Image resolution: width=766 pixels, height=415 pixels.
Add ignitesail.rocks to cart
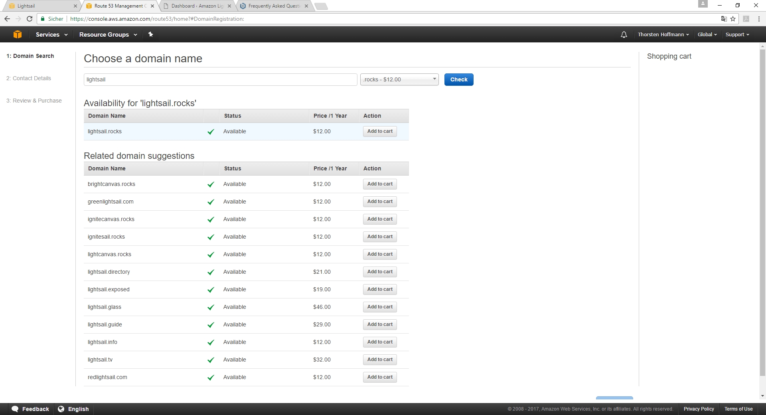(x=380, y=237)
